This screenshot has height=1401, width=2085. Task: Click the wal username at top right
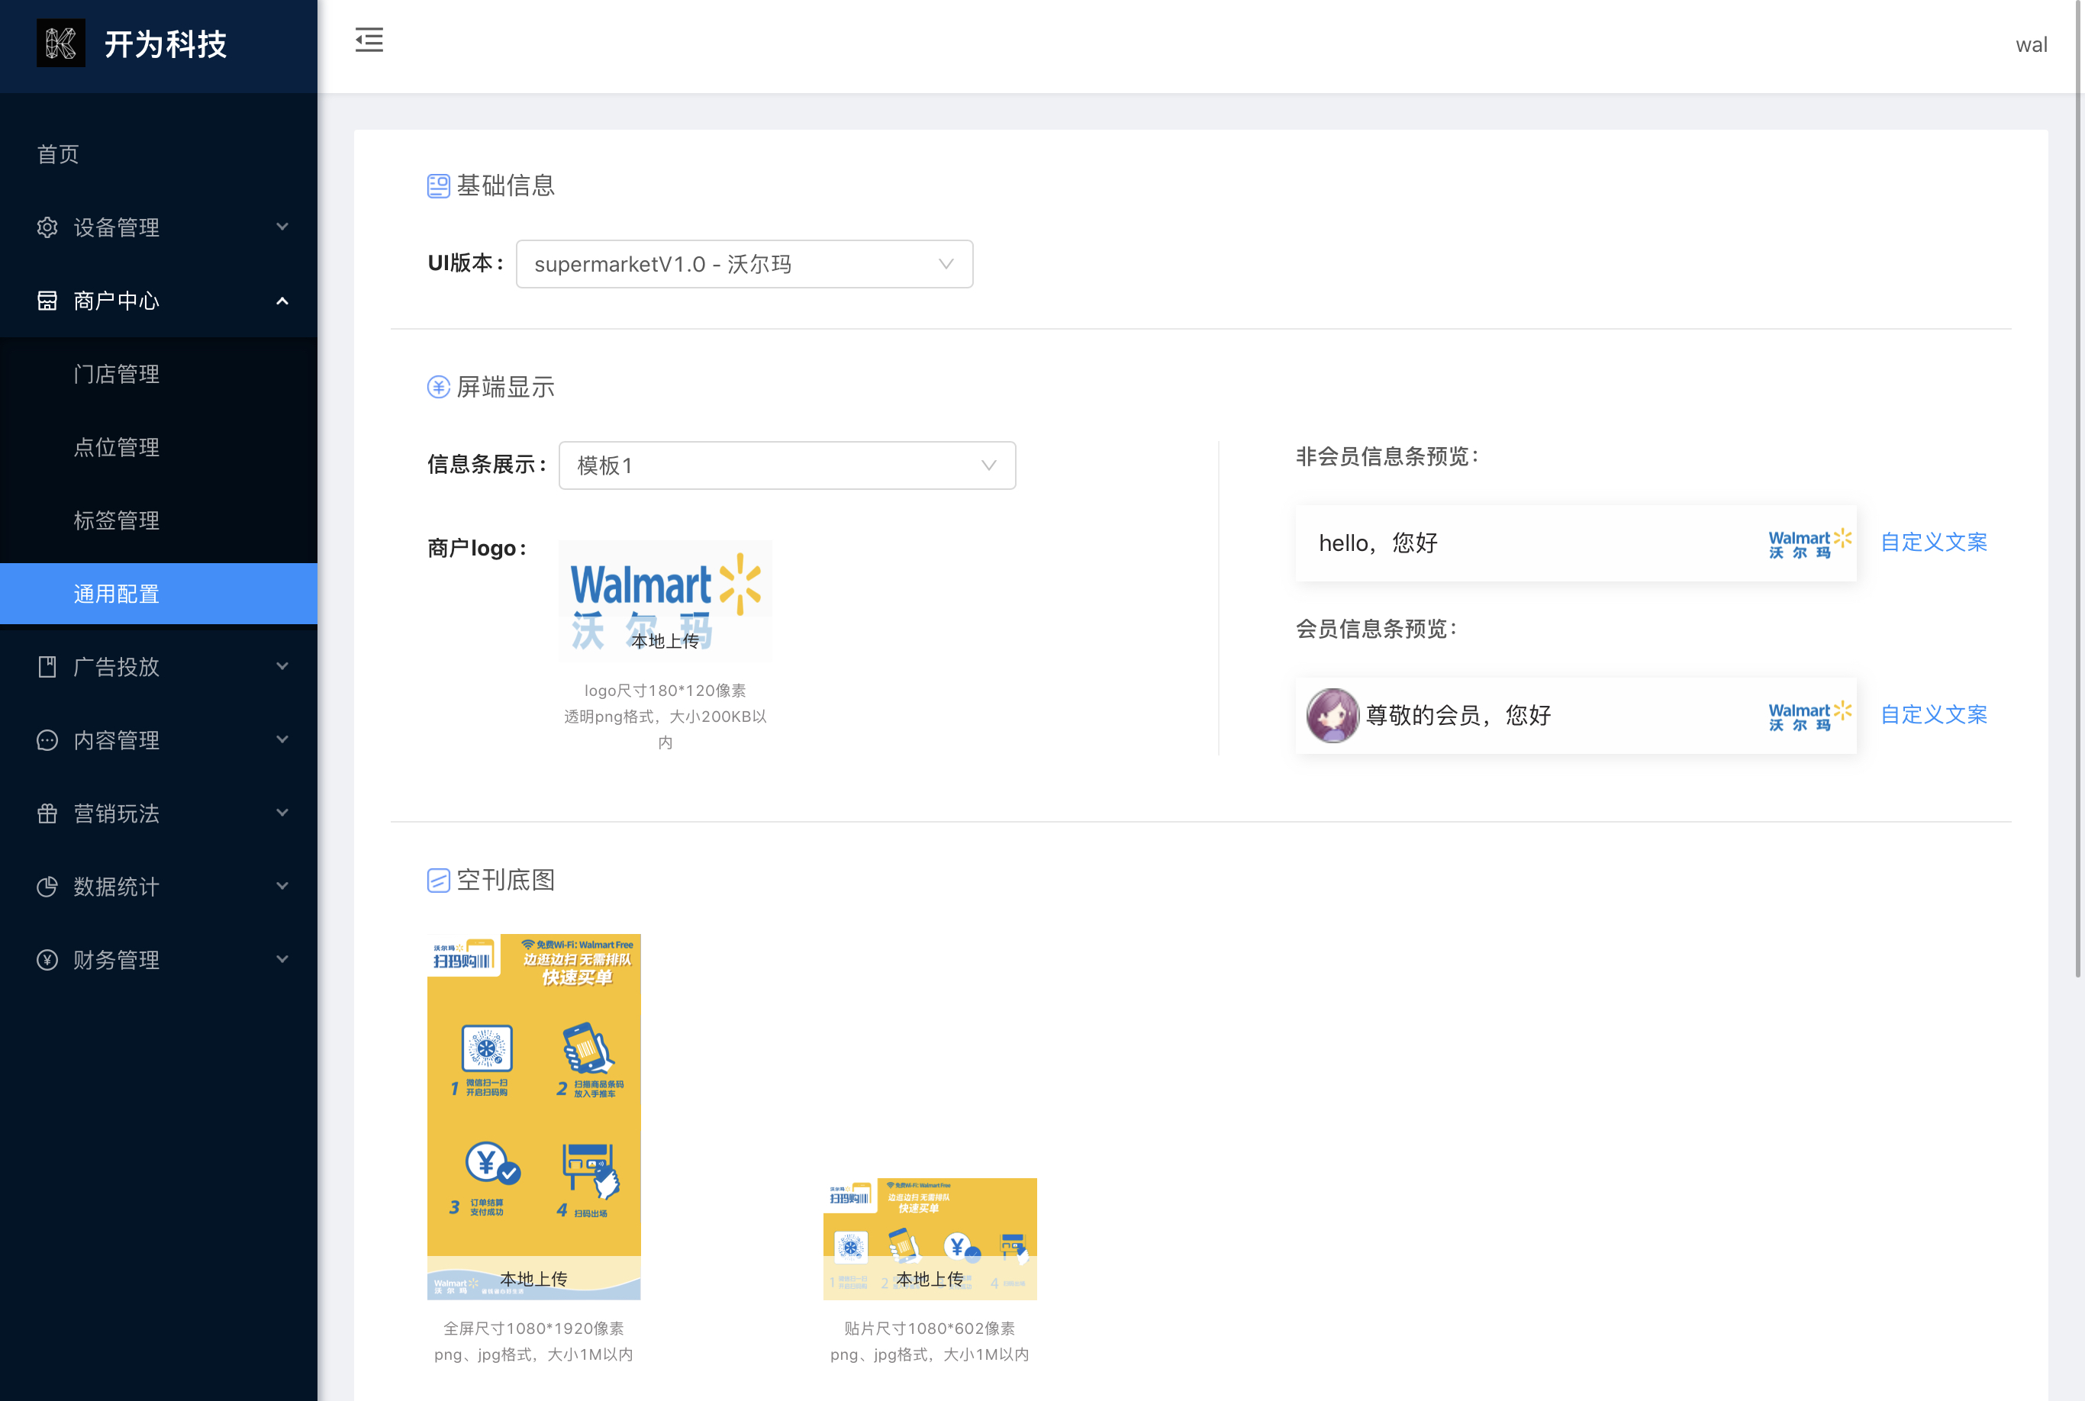[2031, 45]
